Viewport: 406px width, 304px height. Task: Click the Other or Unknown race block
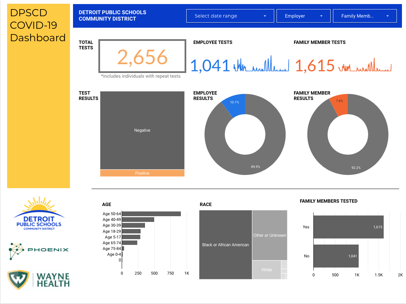269,235
